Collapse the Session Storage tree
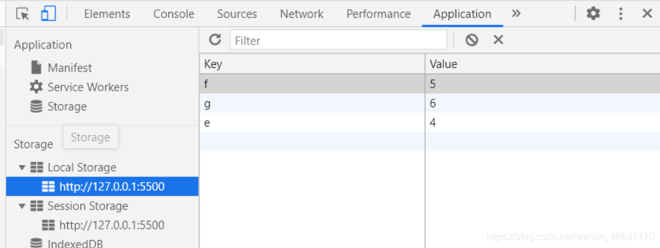Image resolution: width=660 pixels, height=248 pixels. (23, 206)
